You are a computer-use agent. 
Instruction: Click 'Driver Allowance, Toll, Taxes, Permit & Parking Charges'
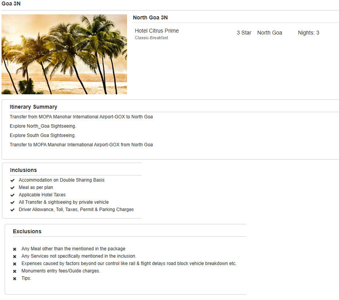[x=76, y=210]
